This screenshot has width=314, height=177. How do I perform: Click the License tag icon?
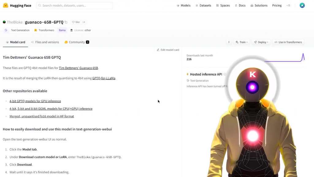[x=71, y=30]
